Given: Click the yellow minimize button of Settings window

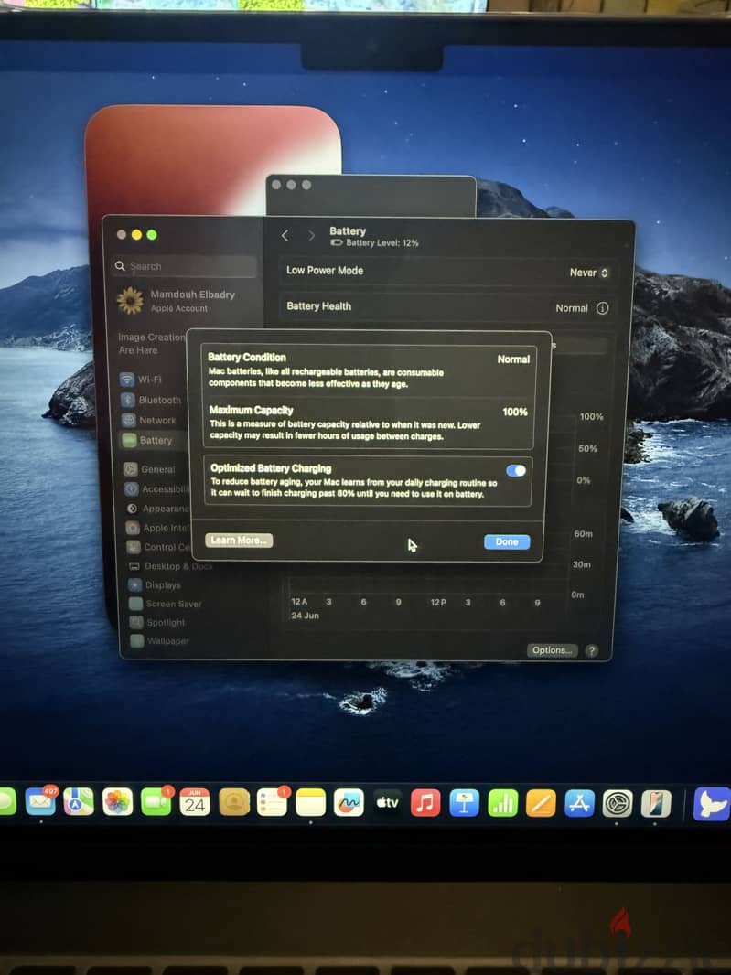Looking at the screenshot, I should (x=136, y=234).
